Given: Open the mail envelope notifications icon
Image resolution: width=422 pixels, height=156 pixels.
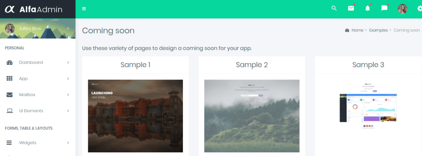Looking at the screenshot, I should click(x=351, y=8).
